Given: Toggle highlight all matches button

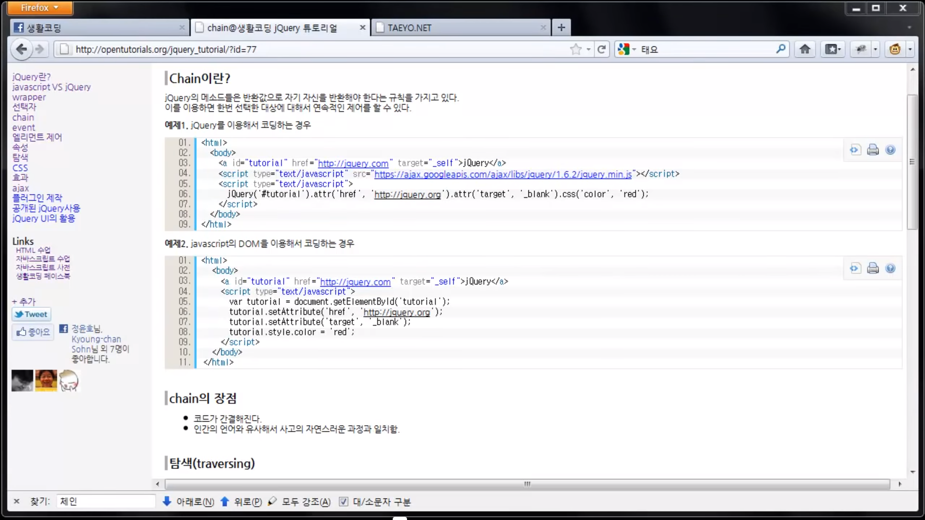Looking at the screenshot, I should pos(300,502).
